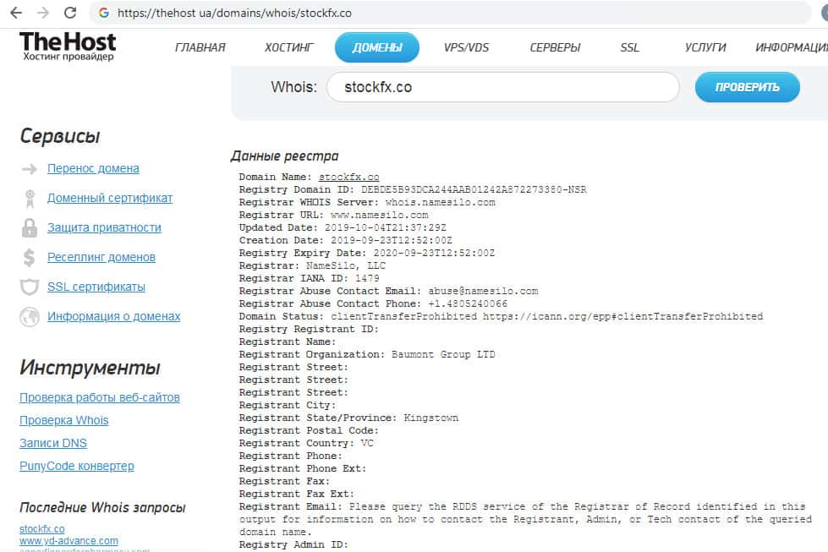
Task: Click the Registry Domain ID value
Action: click(474, 190)
